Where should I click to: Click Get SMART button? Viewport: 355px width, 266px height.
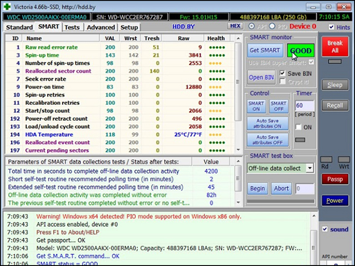(x=265, y=50)
